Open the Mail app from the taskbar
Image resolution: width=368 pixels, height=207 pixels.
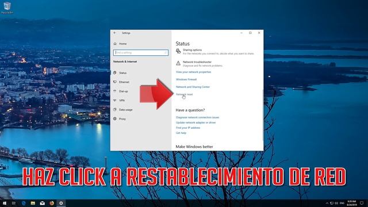[x=42, y=203]
